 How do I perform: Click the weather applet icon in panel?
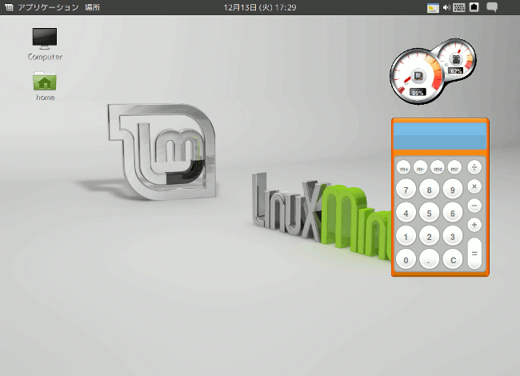[x=433, y=7]
